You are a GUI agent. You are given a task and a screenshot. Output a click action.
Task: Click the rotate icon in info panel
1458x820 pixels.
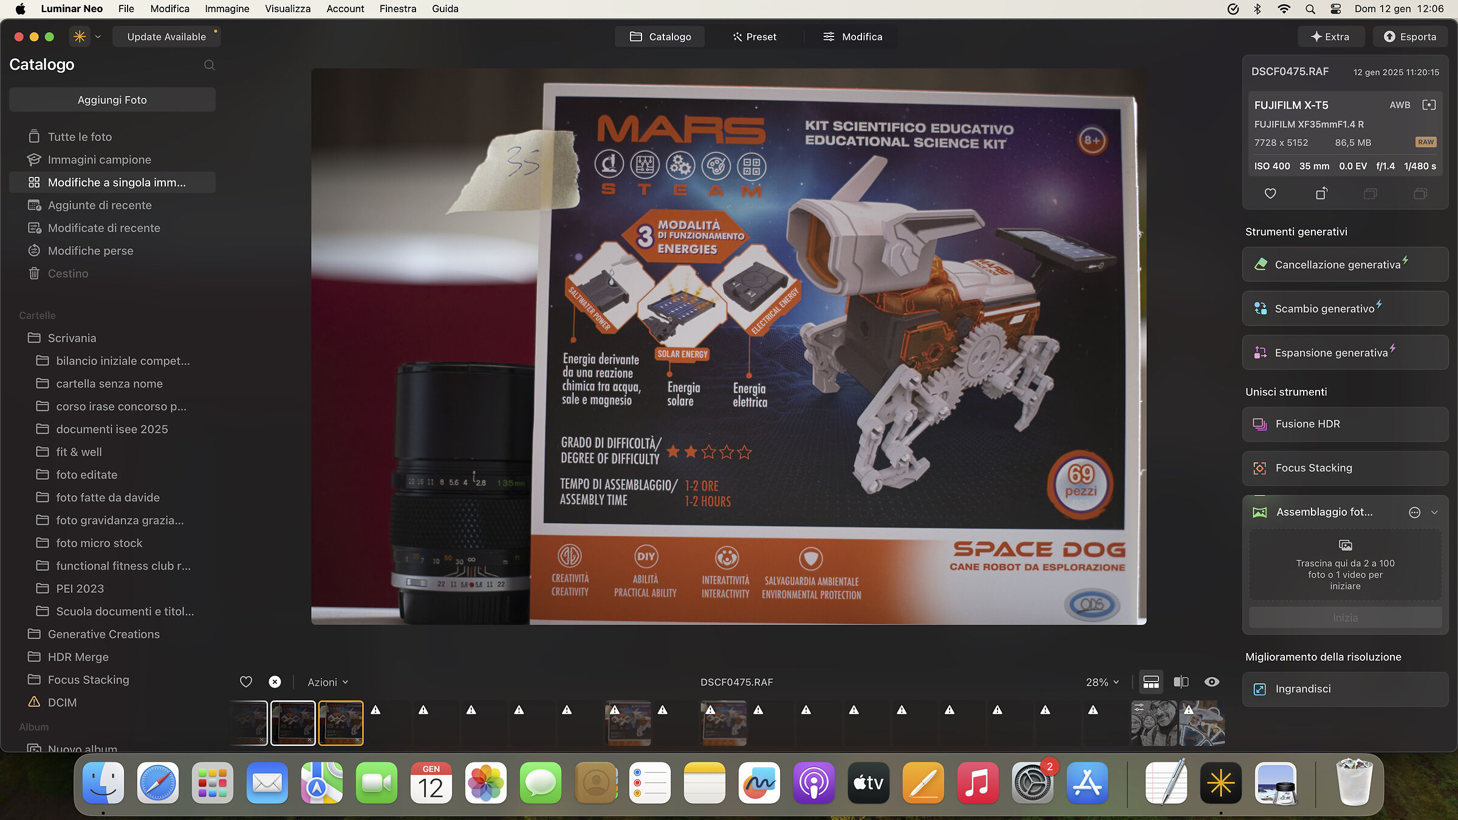[1321, 194]
